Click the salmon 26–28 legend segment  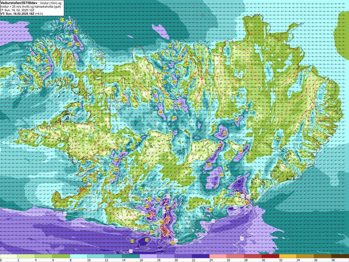(236, 256)
